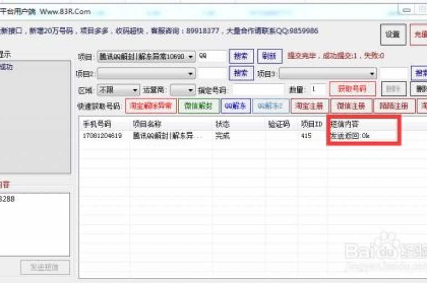Click the 搜索 button in the 项目2 row
The image size is (427, 283).
point(241,73)
